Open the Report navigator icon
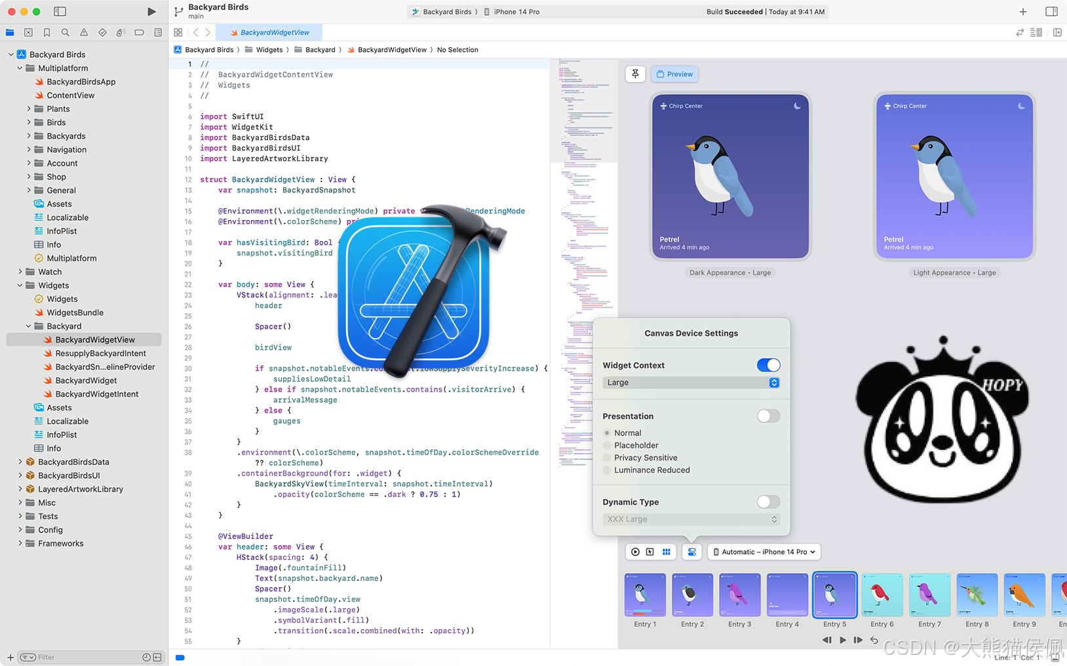 point(158,32)
